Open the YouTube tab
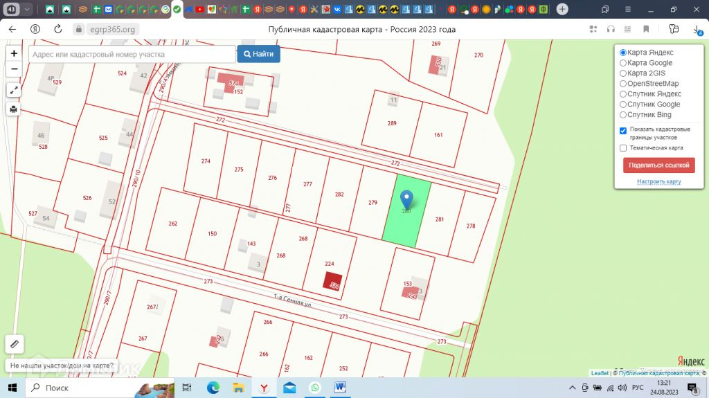 tap(200, 9)
